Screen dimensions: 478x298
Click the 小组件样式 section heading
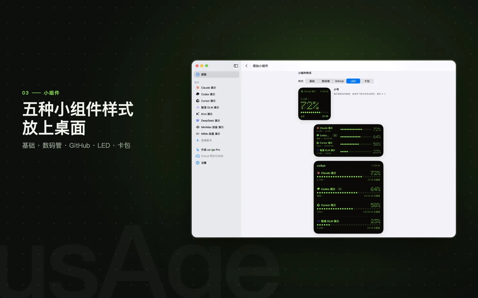(x=304, y=73)
